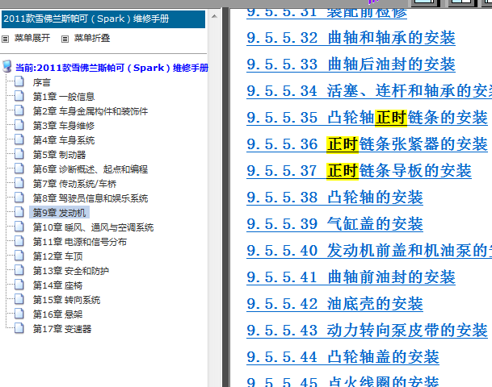Collapse all menus with 菜单折叠
This screenshot has height=387, width=492.
[92, 38]
